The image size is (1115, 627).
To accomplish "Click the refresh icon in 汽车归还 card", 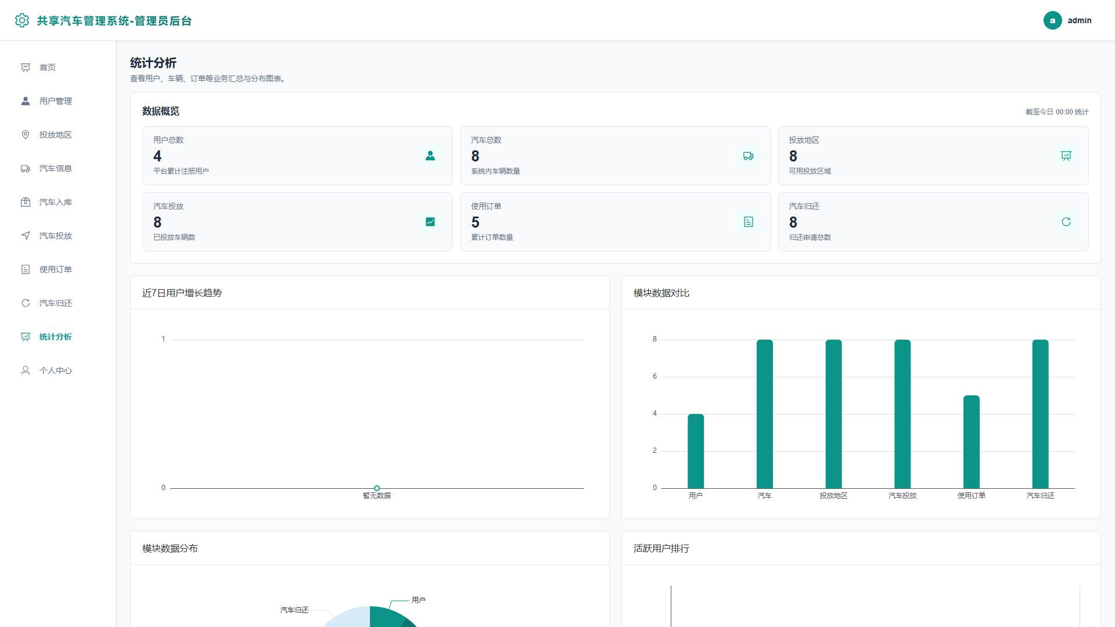I will click(x=1066, y=222).
